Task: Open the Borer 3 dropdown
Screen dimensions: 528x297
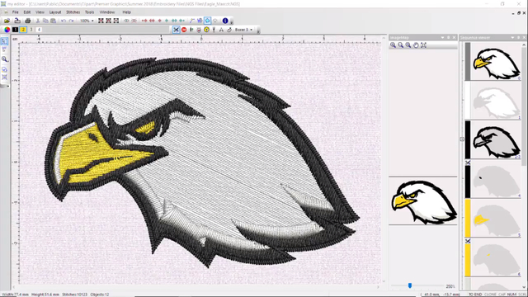Action: (244, 30)
